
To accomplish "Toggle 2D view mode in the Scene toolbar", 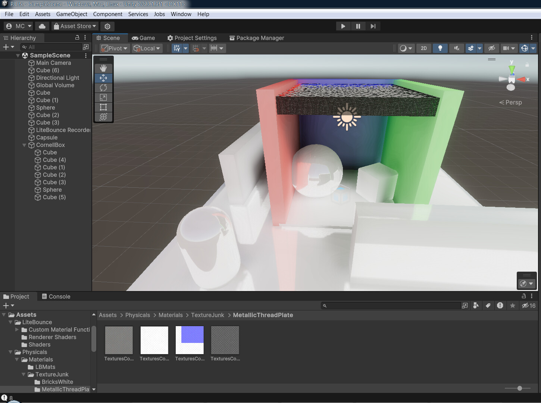I will 423,48.
